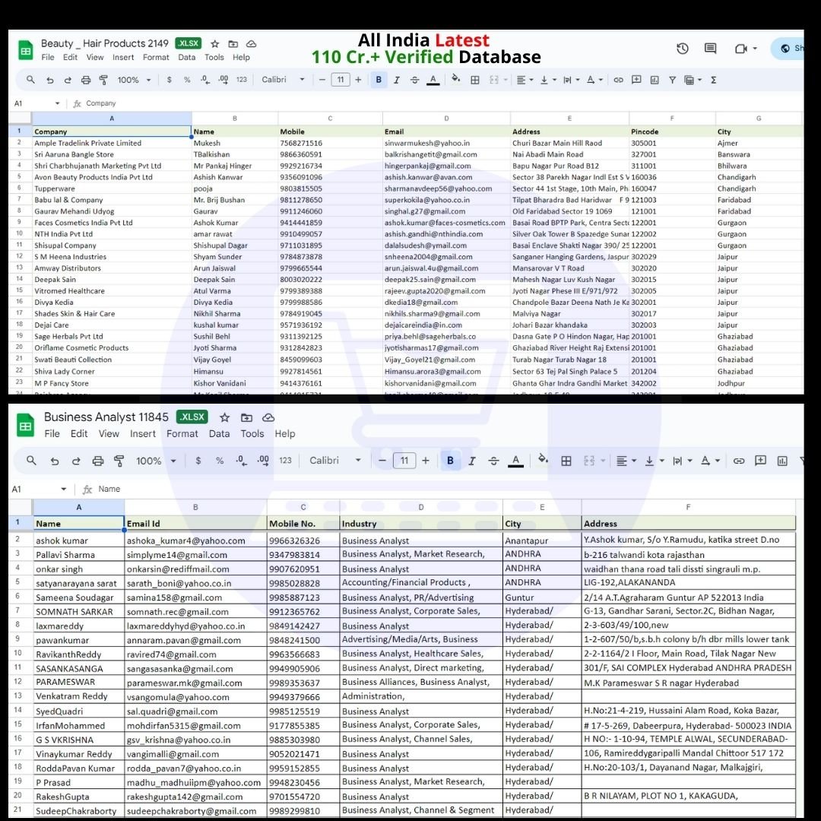Select paint format tool in Business Analyst sheet
Viewport: 821px width, 821px height.
click(x=119, y=461)
